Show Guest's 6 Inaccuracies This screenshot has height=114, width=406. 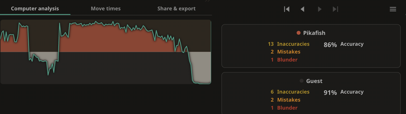290,92
